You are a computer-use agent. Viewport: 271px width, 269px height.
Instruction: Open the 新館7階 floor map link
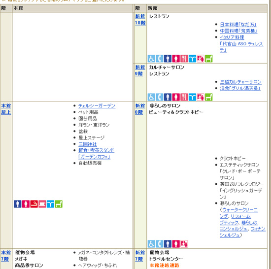point(140,256)
